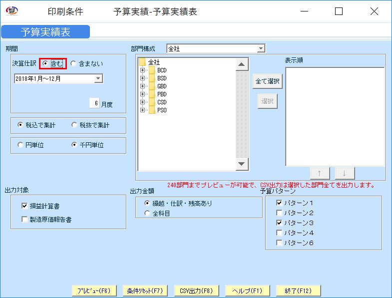The height and width of the screenshot is (298, 392).
Task: Click the PBD folder icon
Action: click(152, 94)
